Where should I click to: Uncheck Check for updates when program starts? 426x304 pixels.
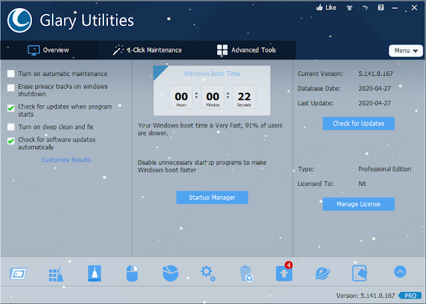(x=11, y=108)
